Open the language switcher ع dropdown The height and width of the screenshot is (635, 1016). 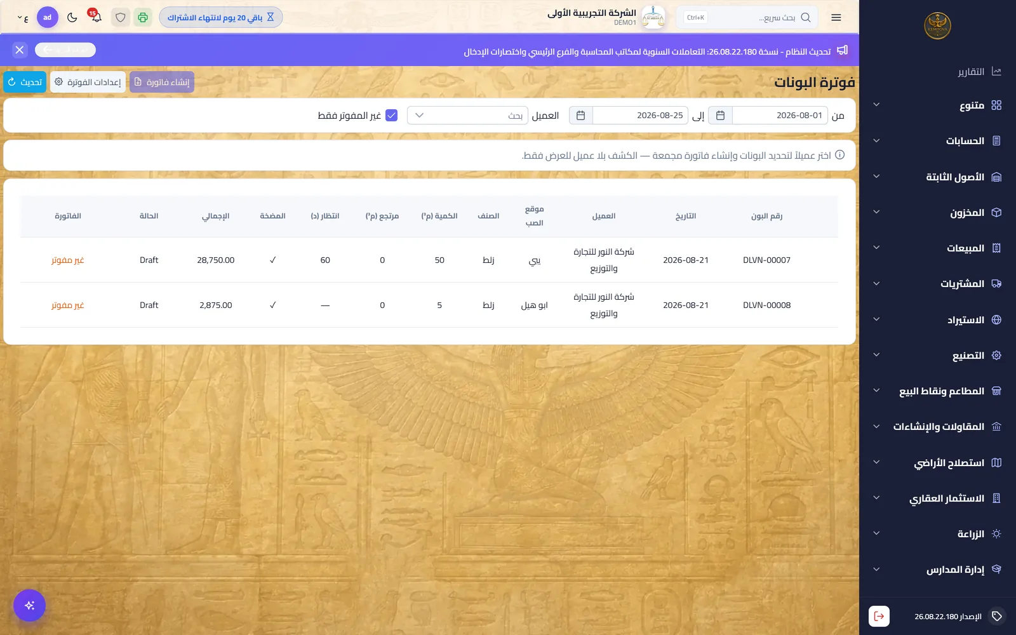(x=22, y=18)
